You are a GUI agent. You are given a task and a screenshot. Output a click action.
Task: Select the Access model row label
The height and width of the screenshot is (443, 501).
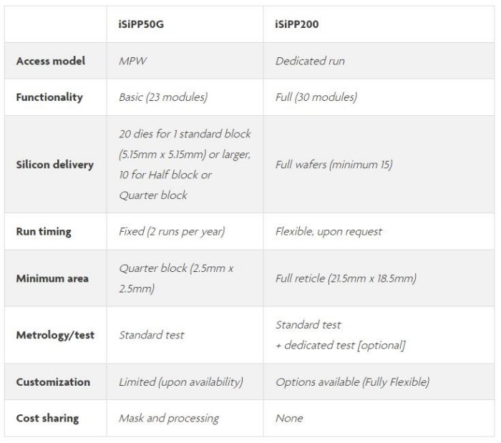point(50,61)
